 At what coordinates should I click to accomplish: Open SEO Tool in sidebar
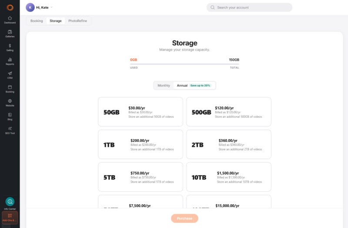(10, 130)
